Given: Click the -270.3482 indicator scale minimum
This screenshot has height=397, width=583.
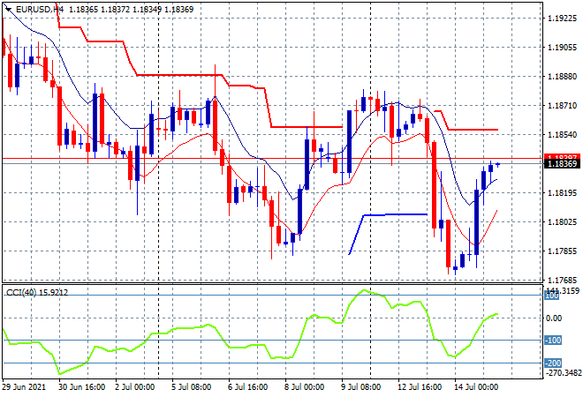Looking at the screenshot, I should coord(562,371).
